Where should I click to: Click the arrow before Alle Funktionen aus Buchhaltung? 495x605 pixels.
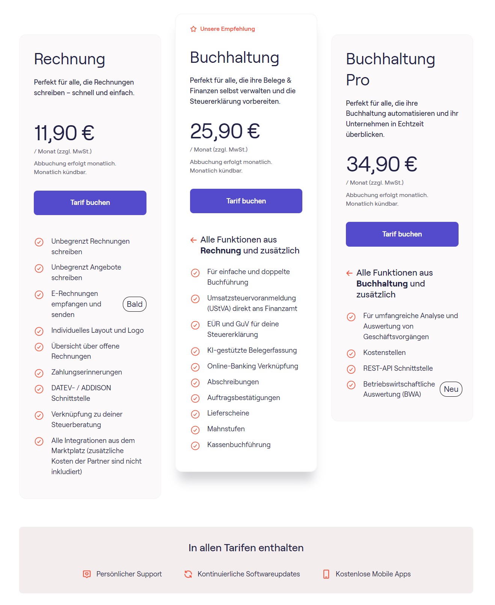pos(349,273)
